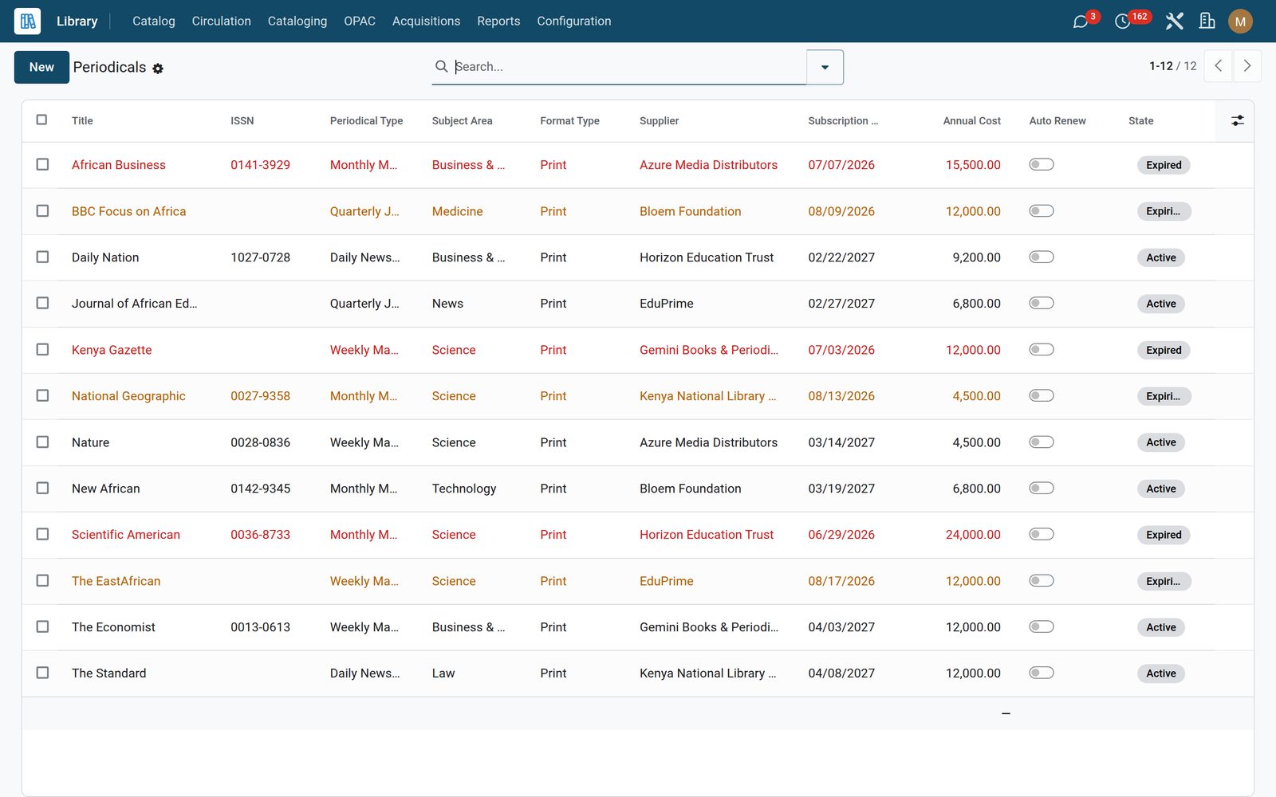Check the Kenya Gazette row checkbox
1276x797 pixels.
[42, 349]
